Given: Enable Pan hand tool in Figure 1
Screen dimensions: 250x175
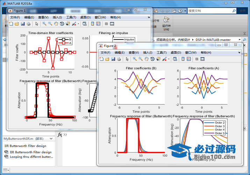Looking at the screenshot, I should [x=56, y=24].
